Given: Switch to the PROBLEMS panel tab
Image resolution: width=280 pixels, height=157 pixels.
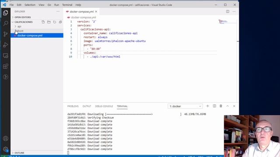Looking at the screenshot, I should click(x=73, y=106).
